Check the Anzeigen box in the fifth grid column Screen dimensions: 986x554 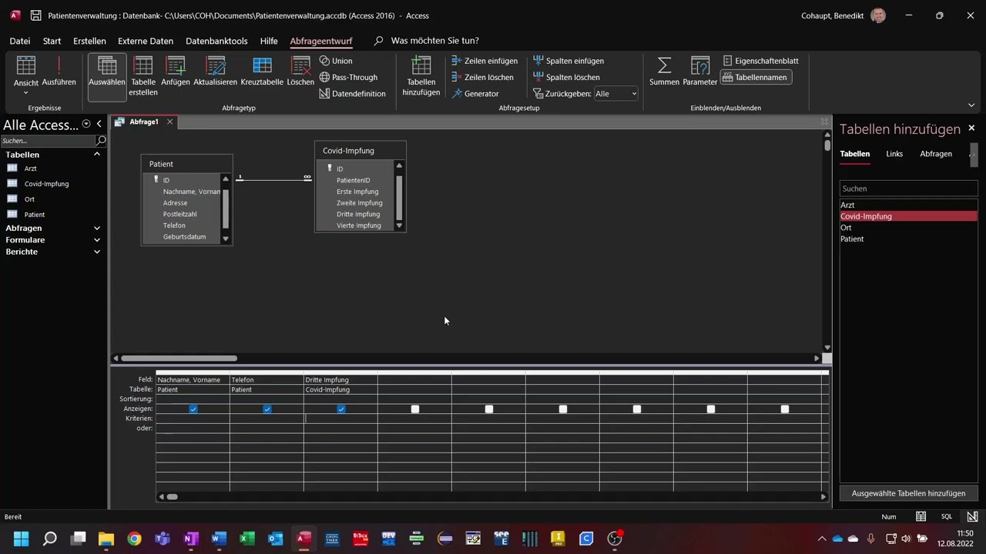489,409
